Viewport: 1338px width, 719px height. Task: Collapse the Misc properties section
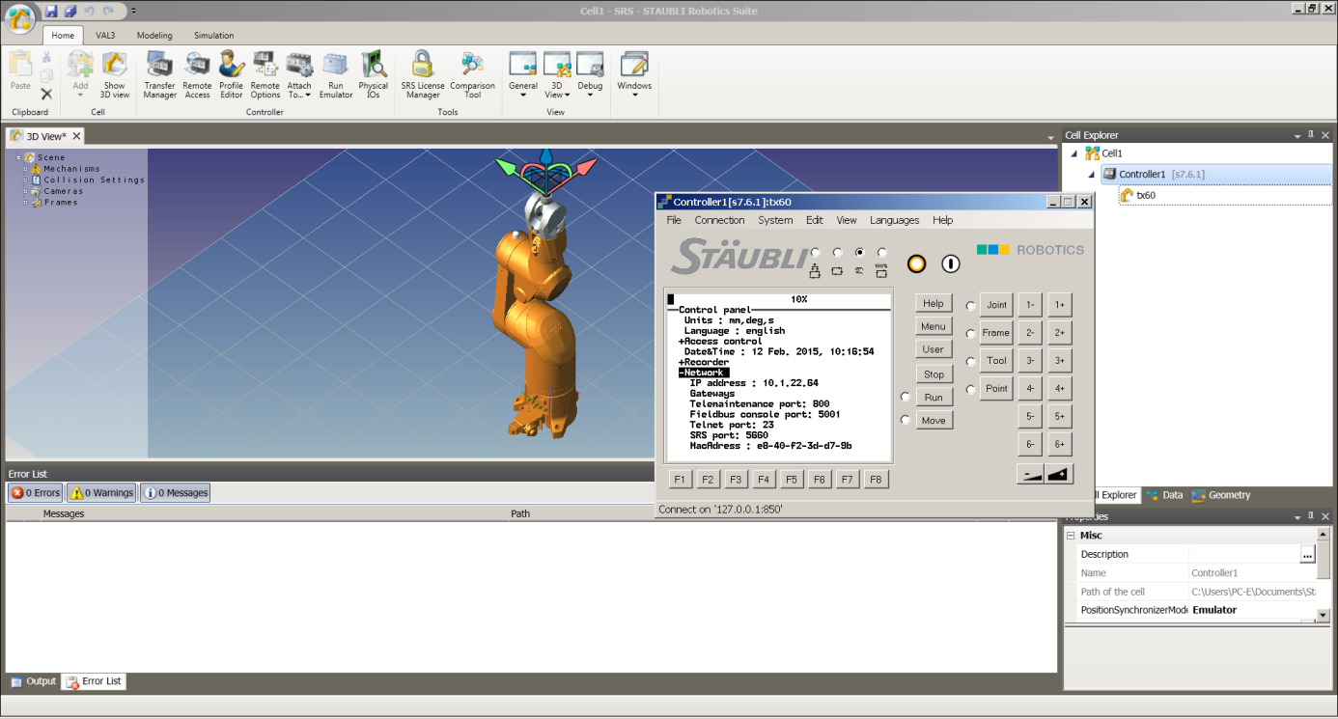pos(1070,536)
